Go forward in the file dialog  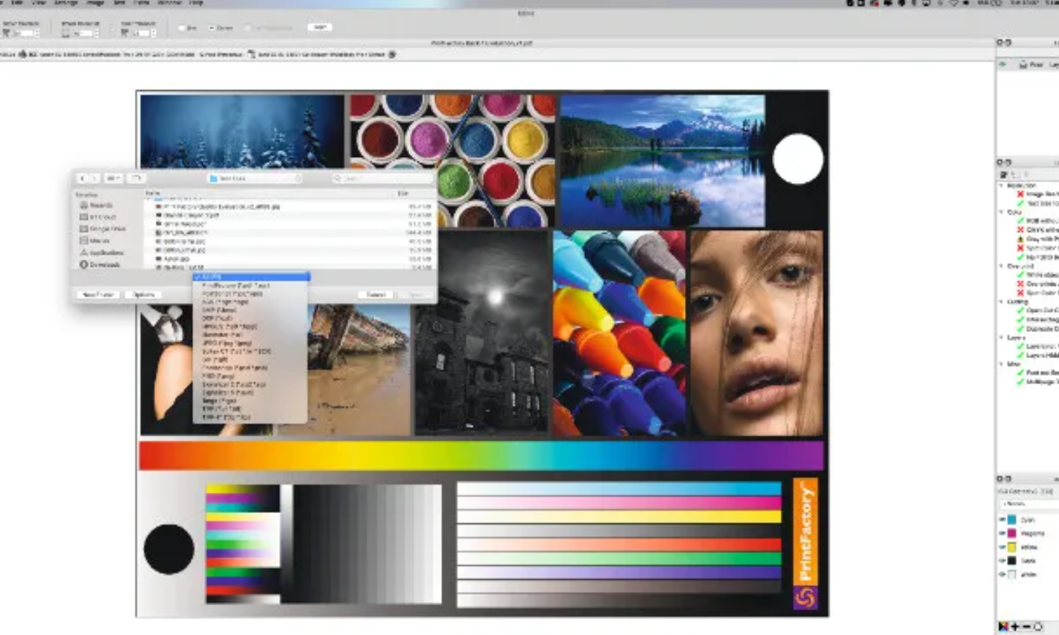point(94,179)
